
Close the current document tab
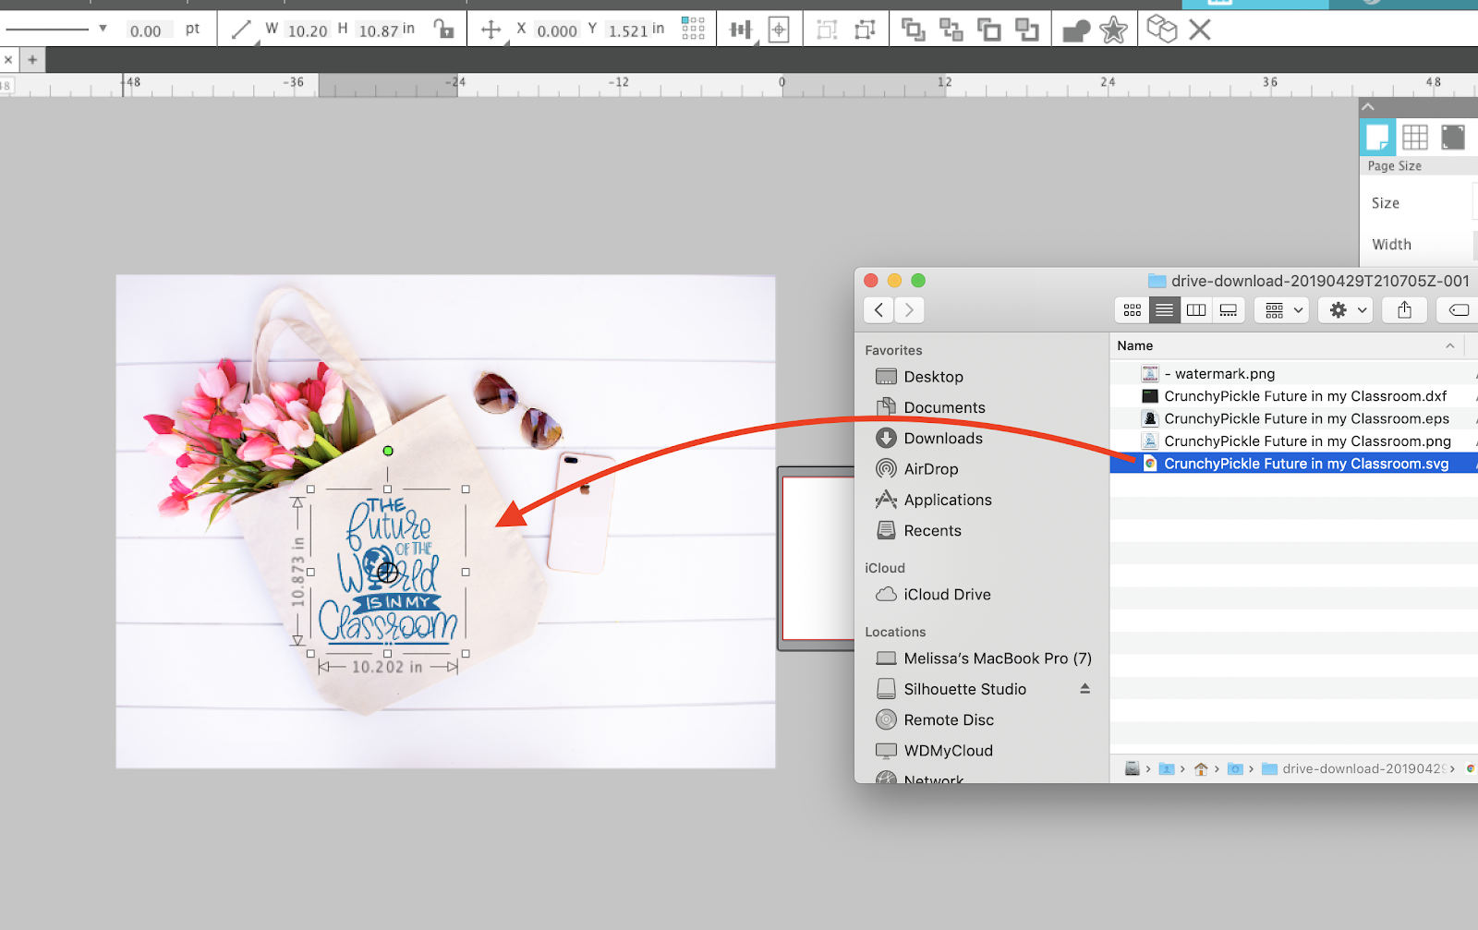(8, 60)
